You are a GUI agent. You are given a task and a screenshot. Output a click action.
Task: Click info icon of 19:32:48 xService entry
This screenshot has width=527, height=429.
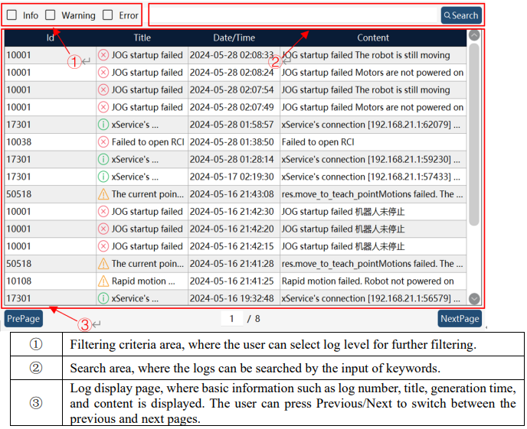[x=103, y=298]
